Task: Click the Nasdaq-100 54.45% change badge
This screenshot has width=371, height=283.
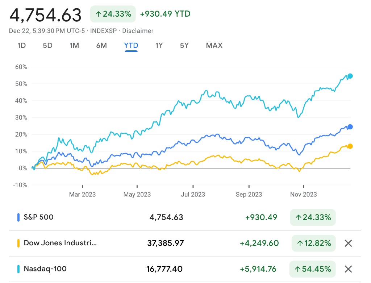Action: coord(313,269)
